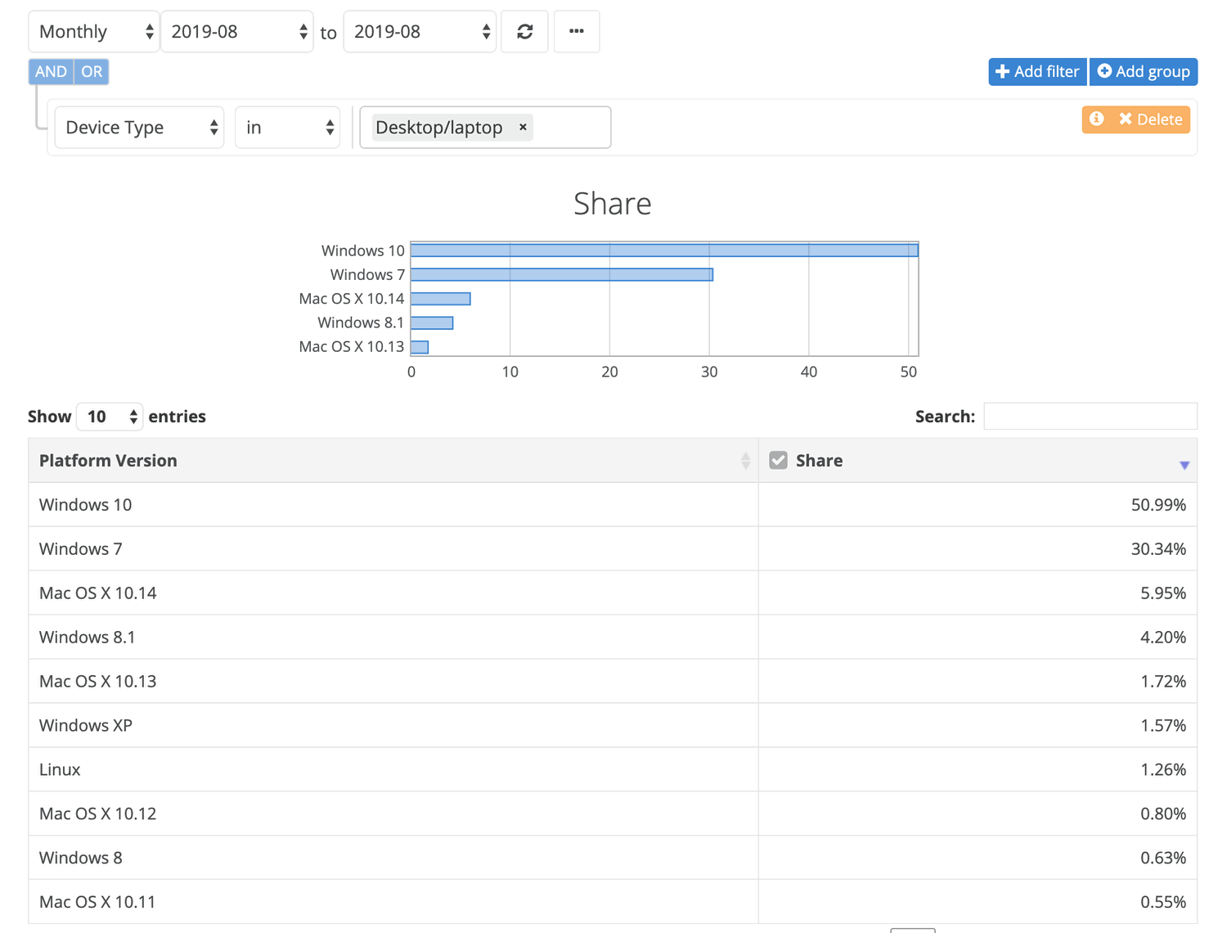Viewport: 1227px width, 933px height.
Task: Click the sort arrows on Platform Version header
Action: tap(745, 460)
